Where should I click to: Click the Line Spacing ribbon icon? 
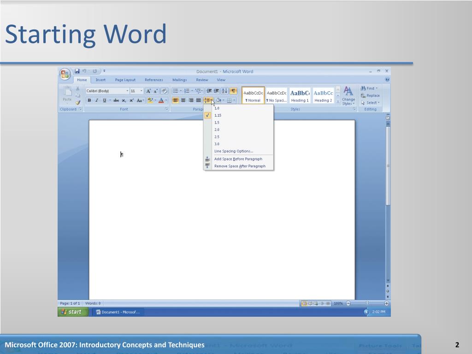[208, 100]
